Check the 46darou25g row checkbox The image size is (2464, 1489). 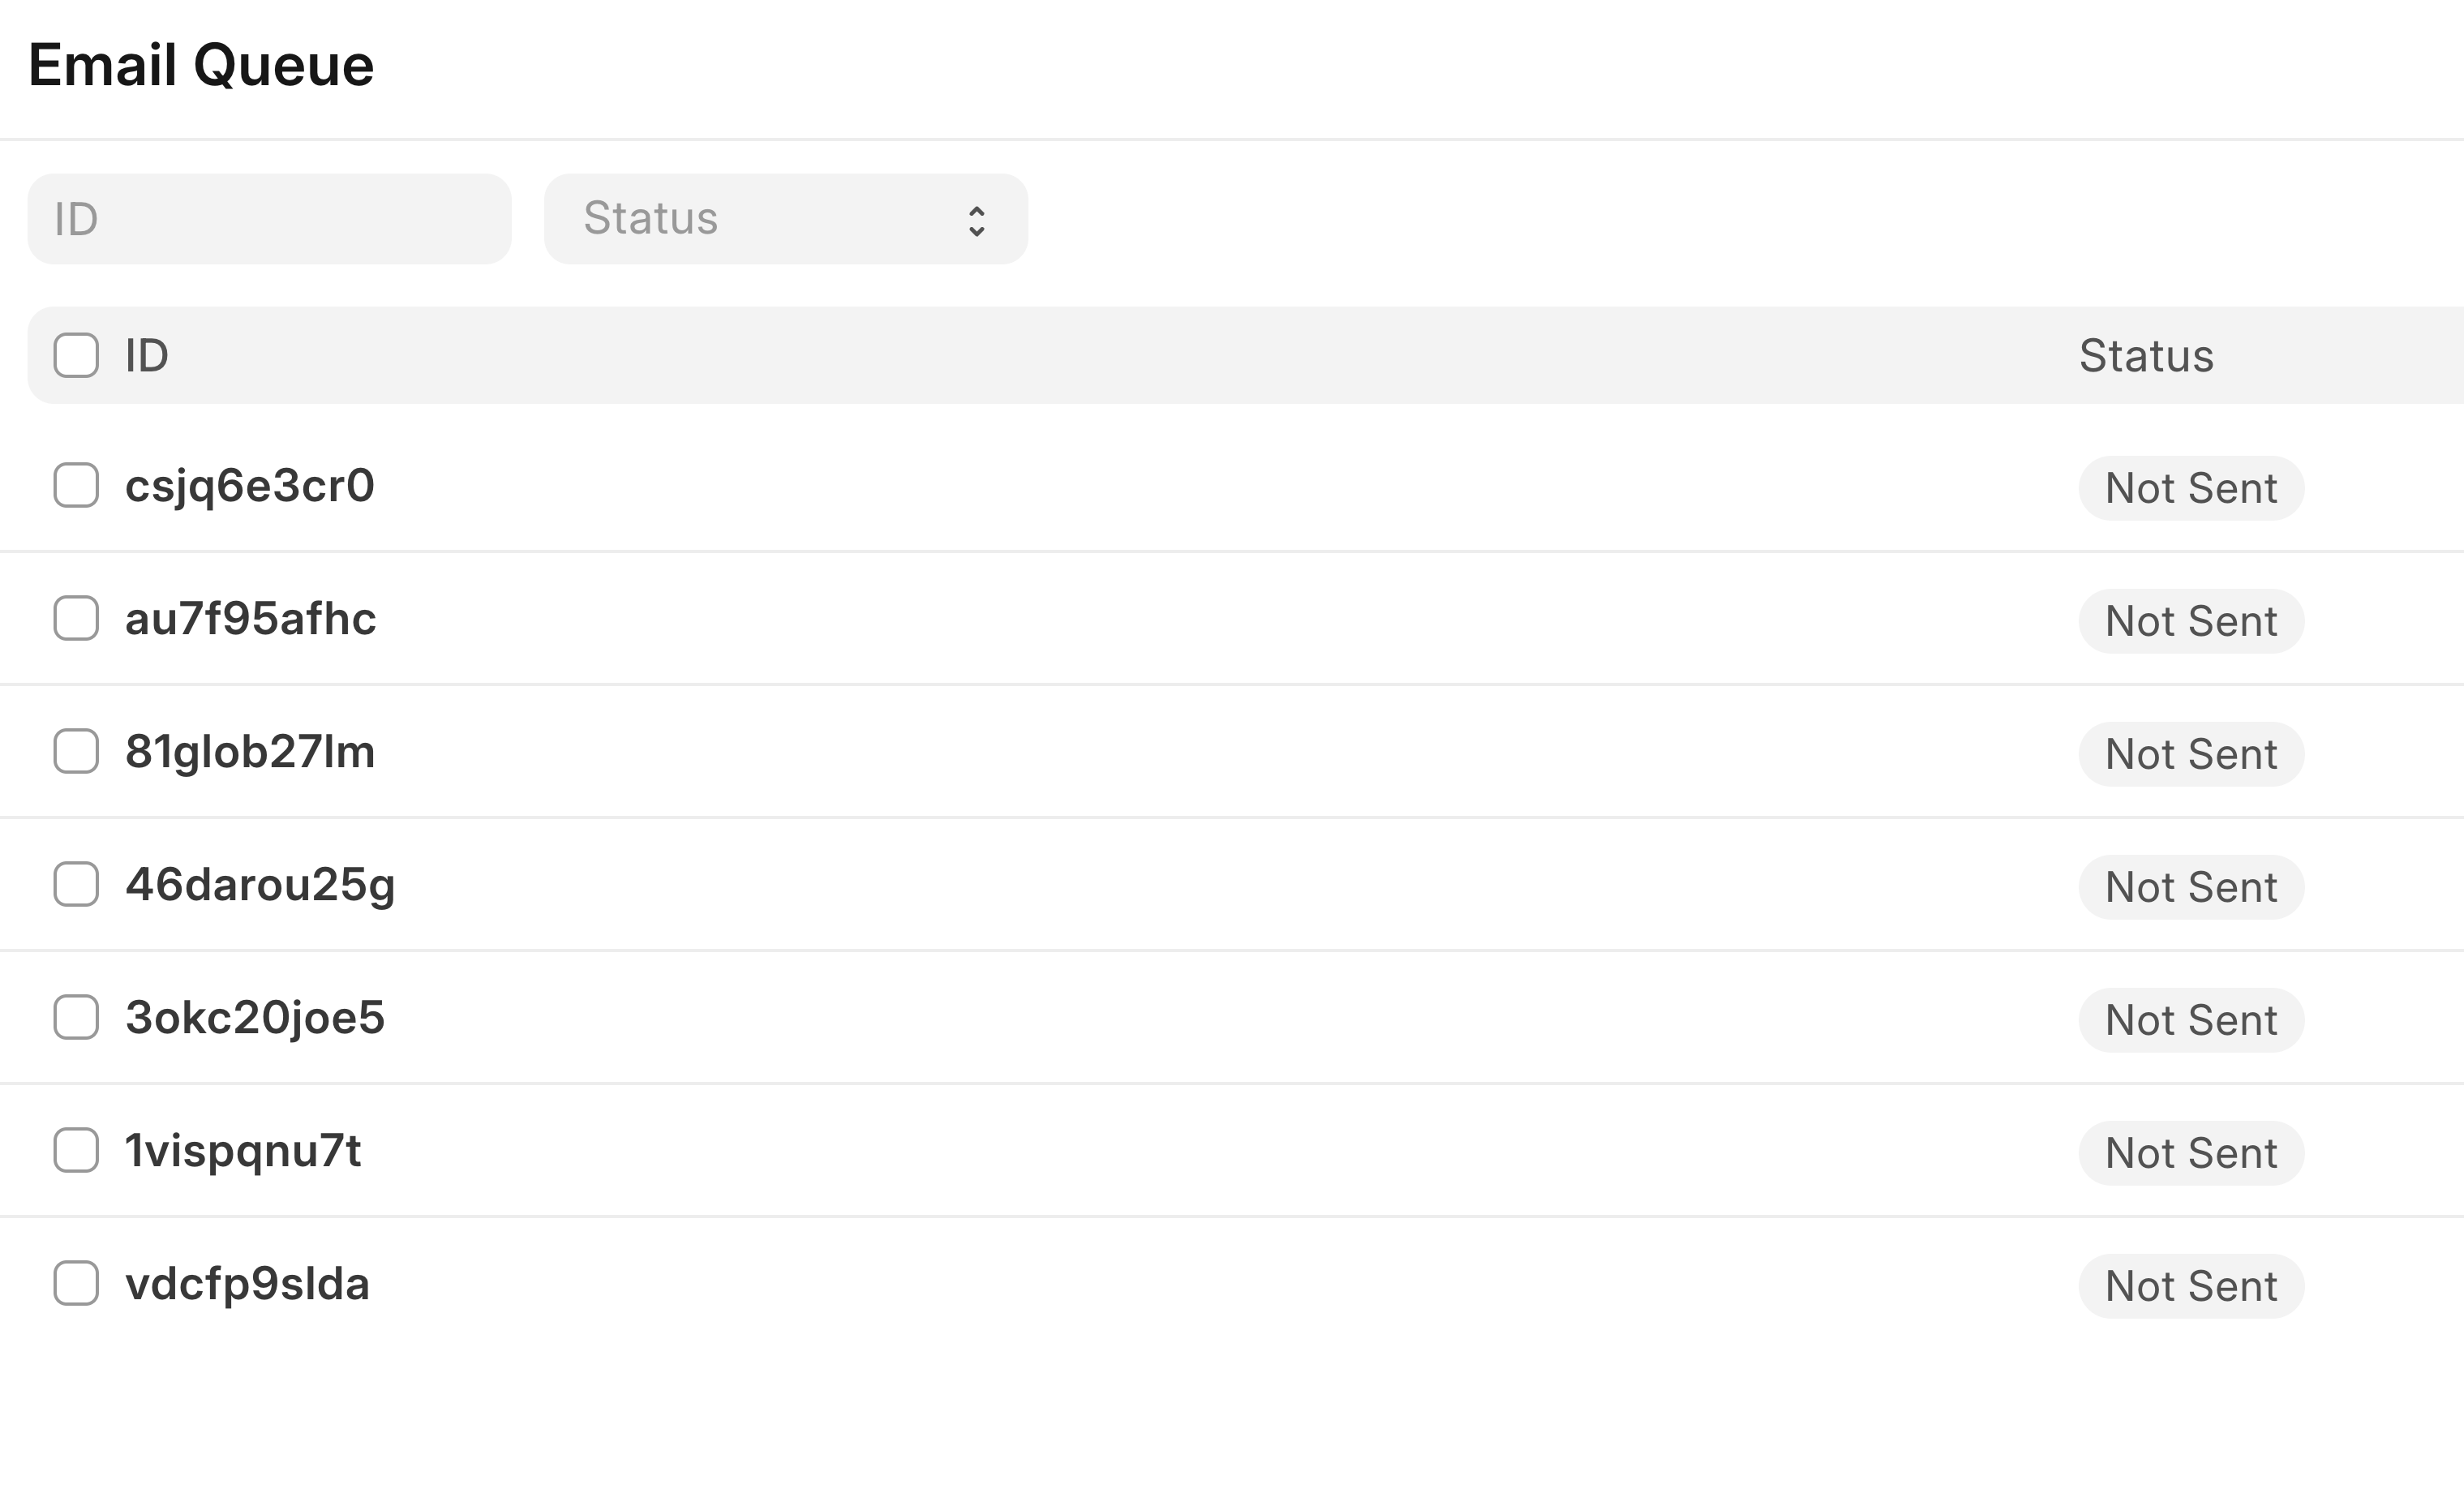77,884
